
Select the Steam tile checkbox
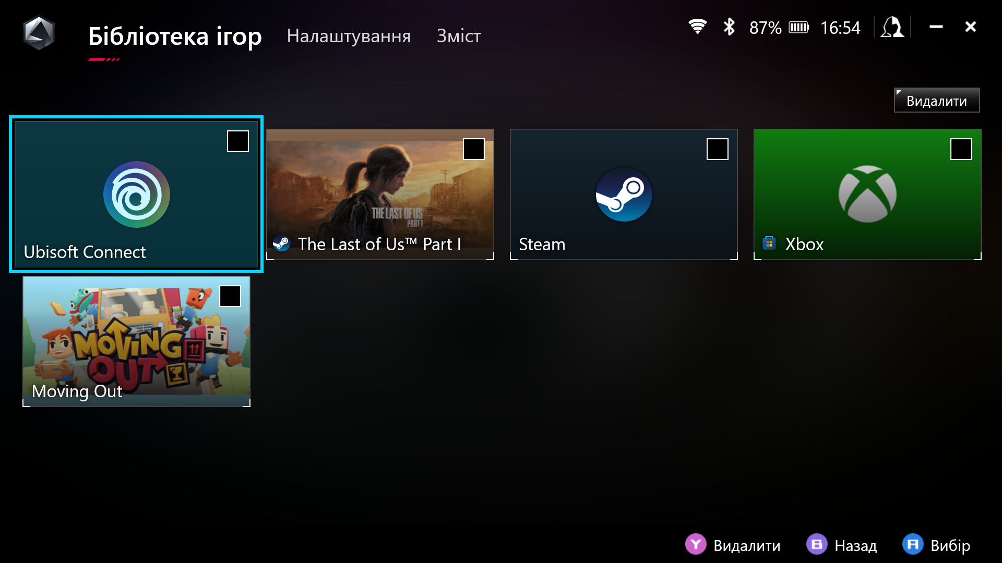click(718, 149)
